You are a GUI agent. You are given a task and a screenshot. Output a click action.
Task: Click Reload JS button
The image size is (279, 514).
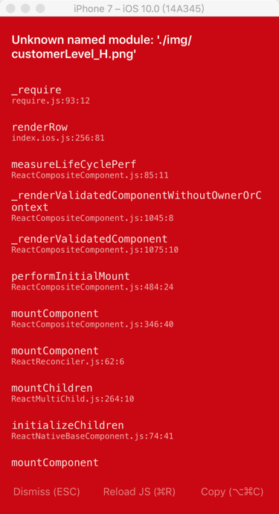click(139, 492)
